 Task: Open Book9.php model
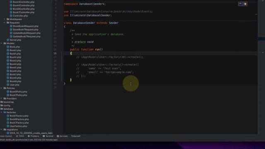[x=14, y=81]
